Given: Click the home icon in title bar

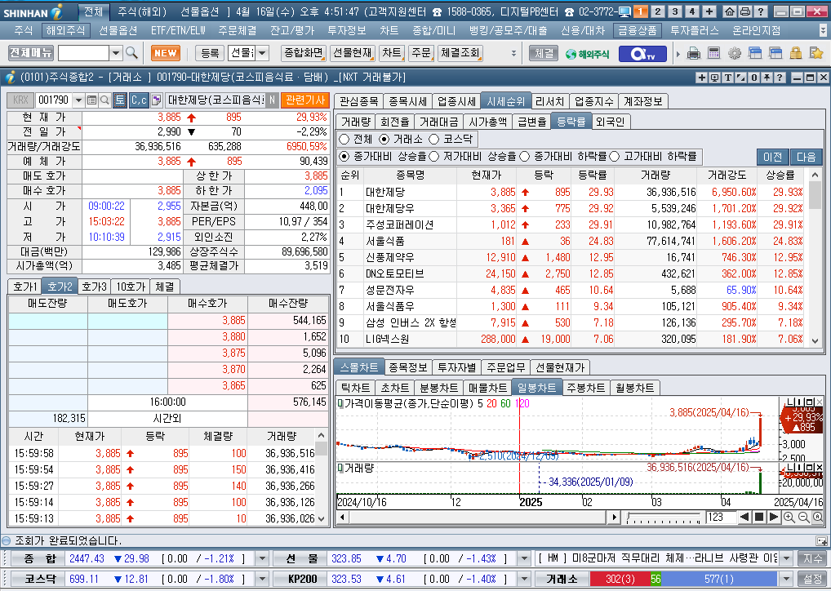Looking at the screenshot, I should 730,11.
